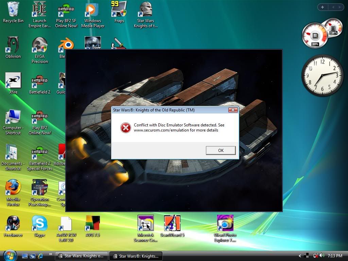
Task: Click the analog clock gadget
Action: [322, 75]
